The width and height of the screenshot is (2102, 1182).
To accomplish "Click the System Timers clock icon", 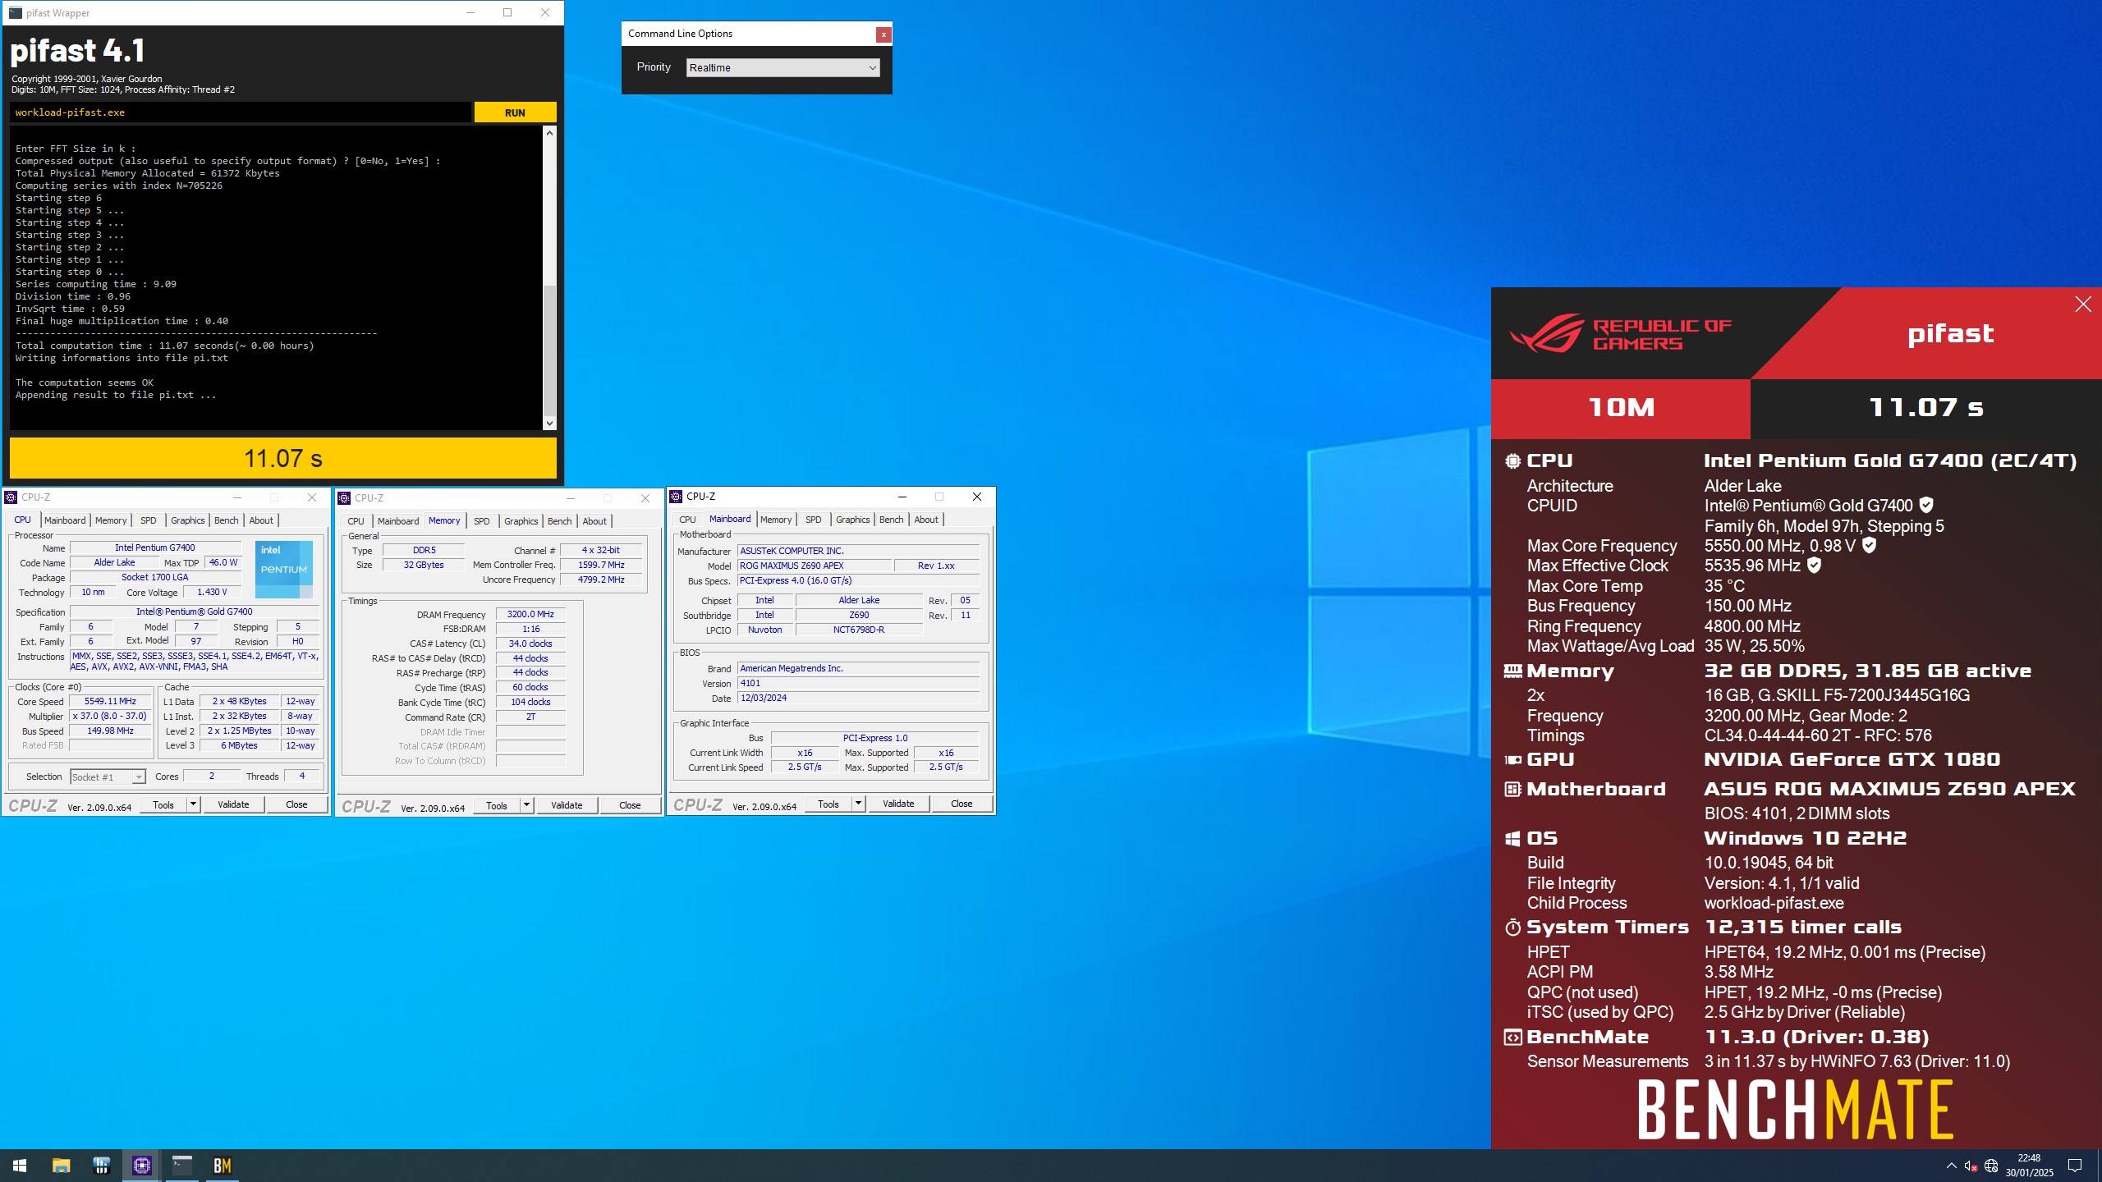I will [1512, 928].
